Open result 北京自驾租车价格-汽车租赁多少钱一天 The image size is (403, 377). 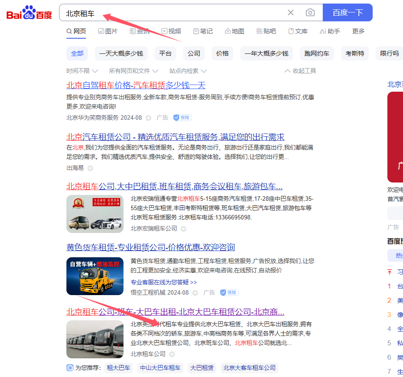pyautogui.click(x=136, y=85)
